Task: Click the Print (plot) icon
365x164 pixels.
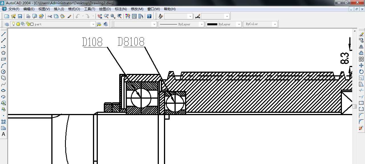Action: [28, 16]
